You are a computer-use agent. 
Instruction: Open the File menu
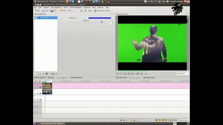[35, 8]
